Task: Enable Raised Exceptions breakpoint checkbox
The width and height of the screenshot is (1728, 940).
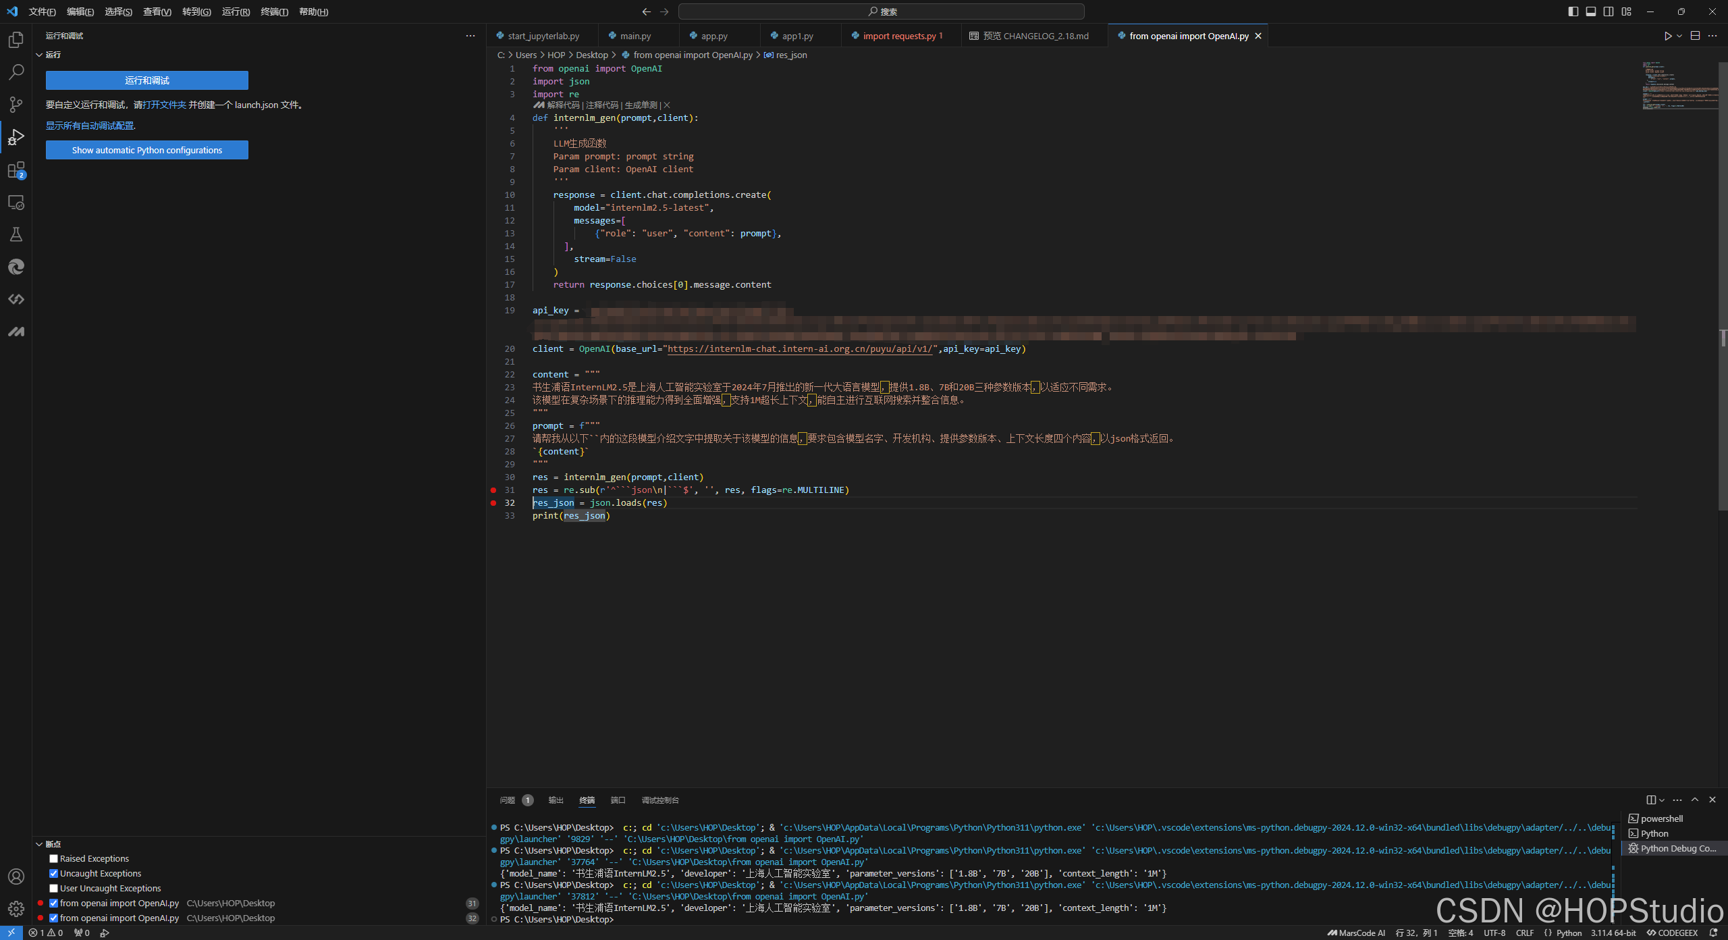Action: point(53,858)
